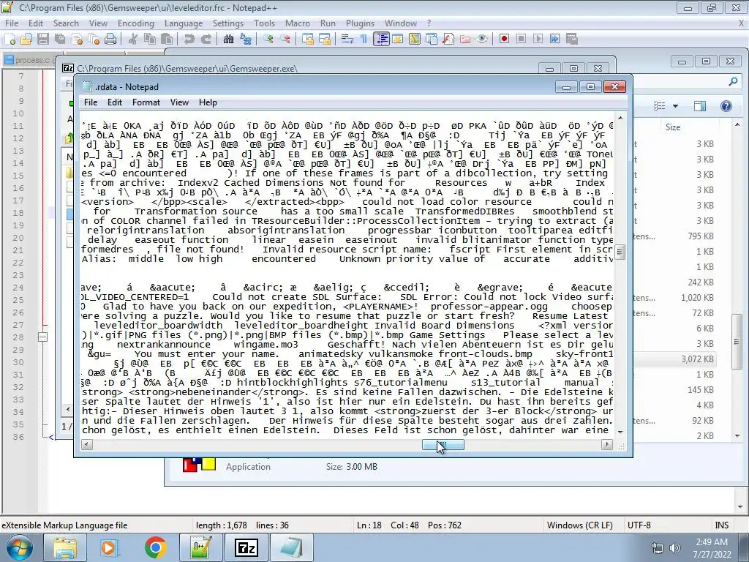Click the Notepad vertical scrollbar thumb

tap(620, 252)
